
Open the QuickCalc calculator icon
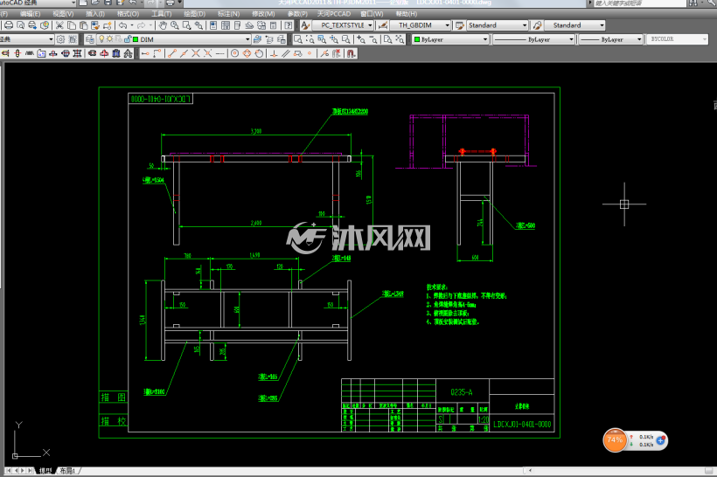273,25
